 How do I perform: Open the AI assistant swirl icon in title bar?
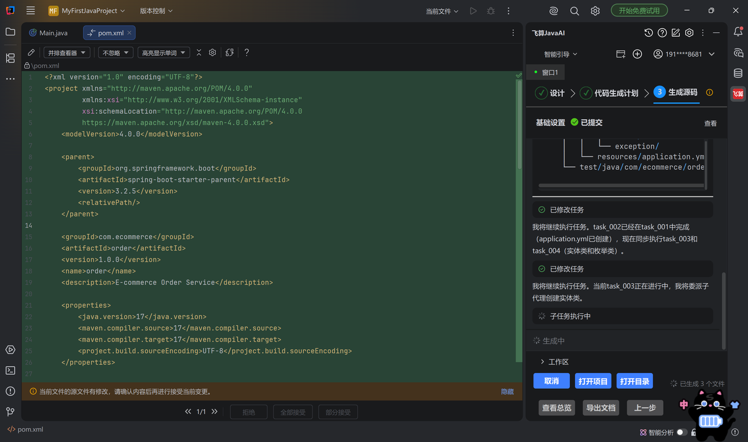(553, 11)
